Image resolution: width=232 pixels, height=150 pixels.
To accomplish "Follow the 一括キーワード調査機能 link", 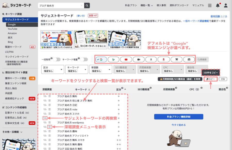I will click(196, 21).
